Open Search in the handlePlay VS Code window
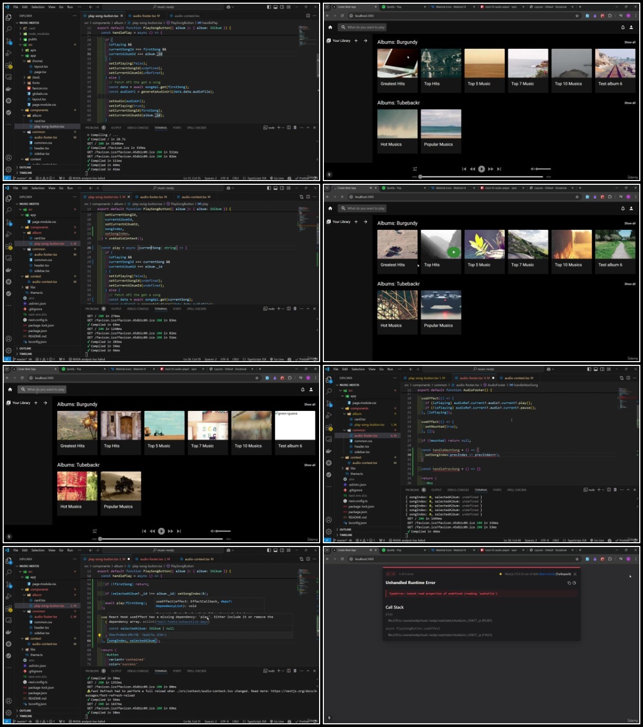 8,29
